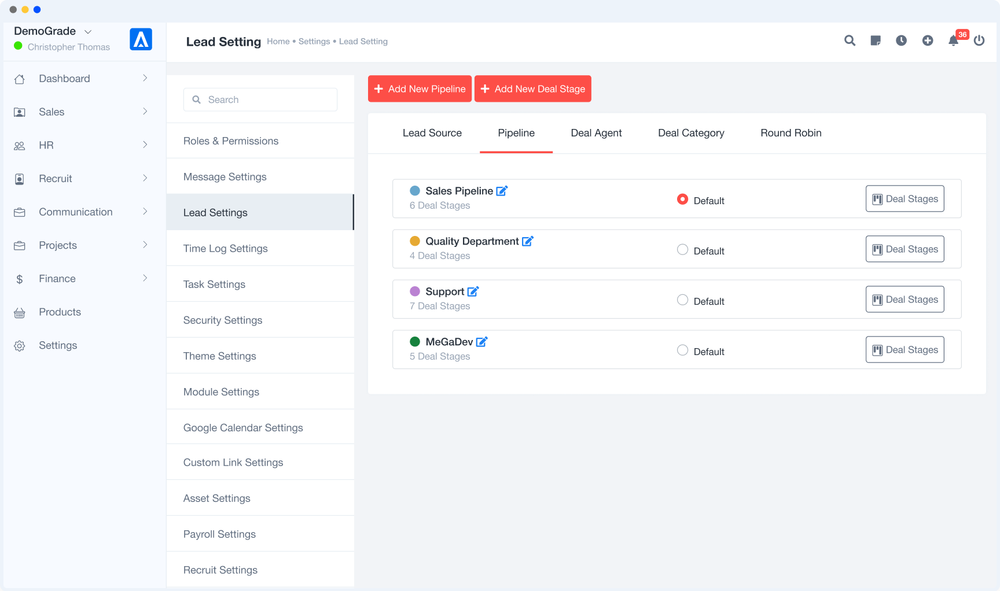
Task: Expand the Sales menu chevron
Action: point(145,111)
